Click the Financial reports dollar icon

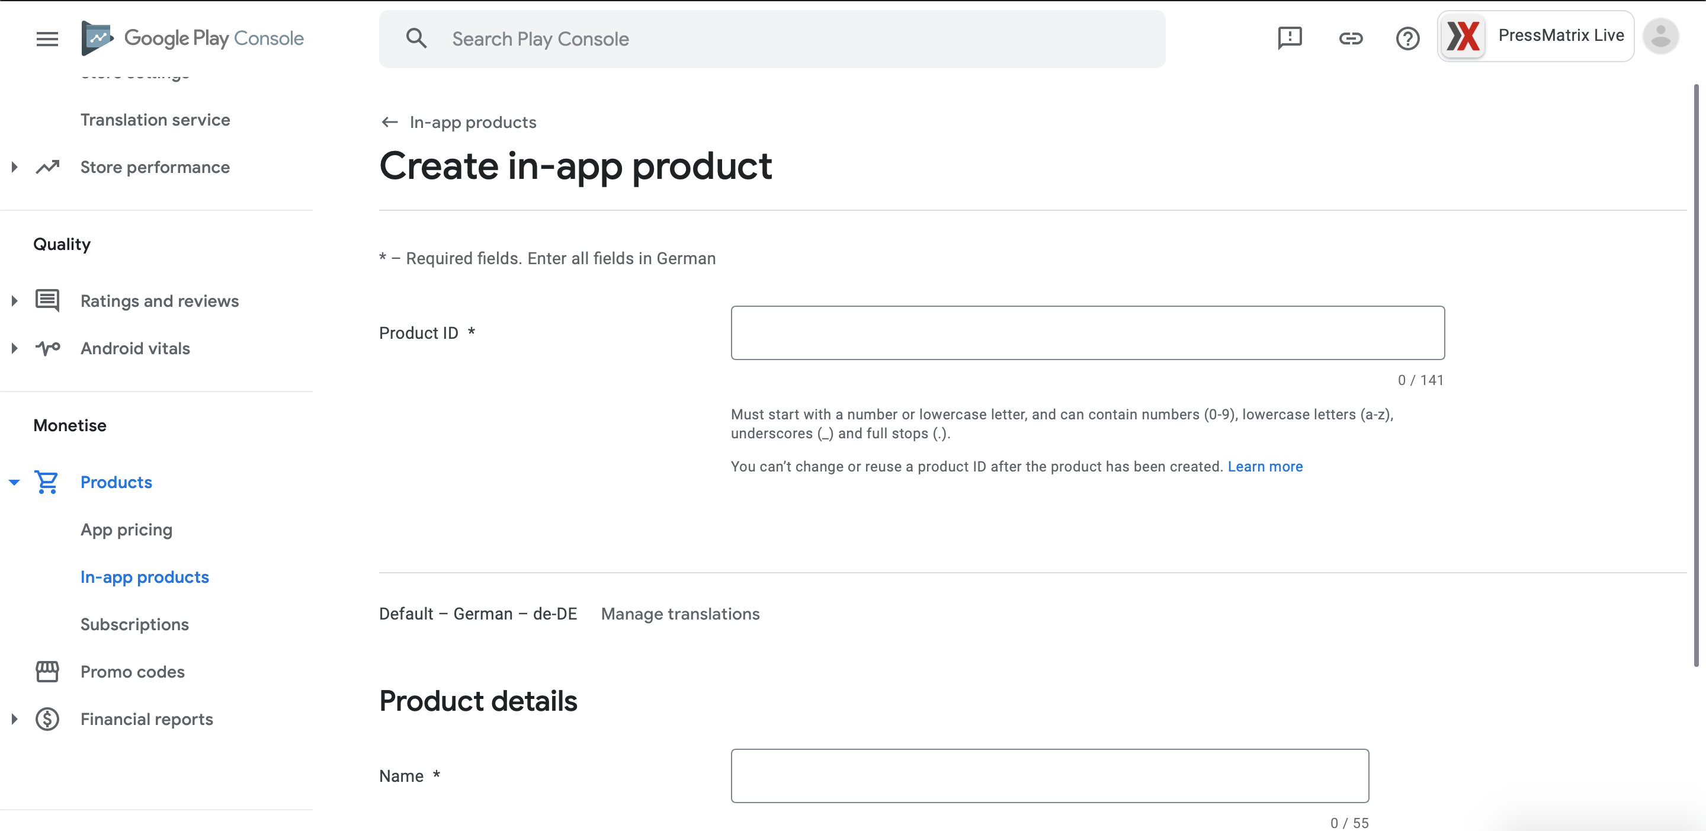[47, 718]
